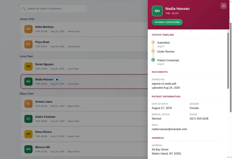Click the NH avatar in the referral list
The width and height of the screenshot is (232, 159).
[28, 82]
